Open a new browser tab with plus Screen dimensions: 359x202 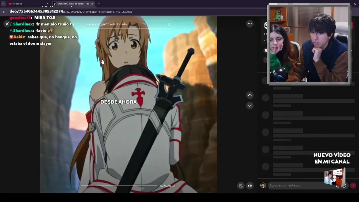point(99,4)
